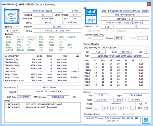Click the Memory Size 8 GB field

[101, 95]
